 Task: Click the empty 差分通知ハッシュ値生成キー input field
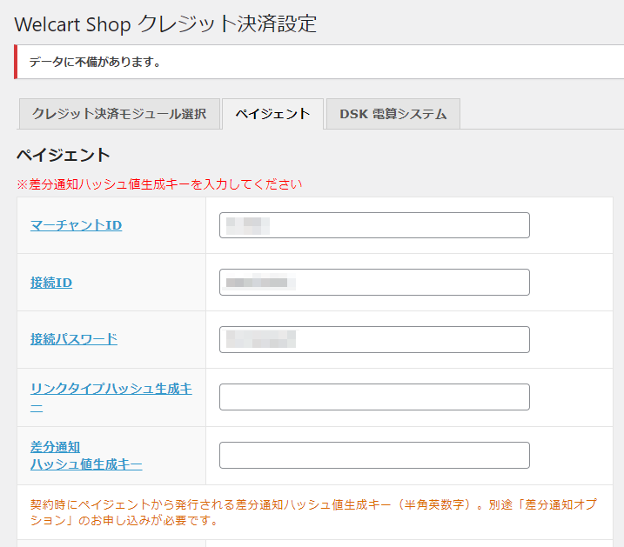pos(374,455)
